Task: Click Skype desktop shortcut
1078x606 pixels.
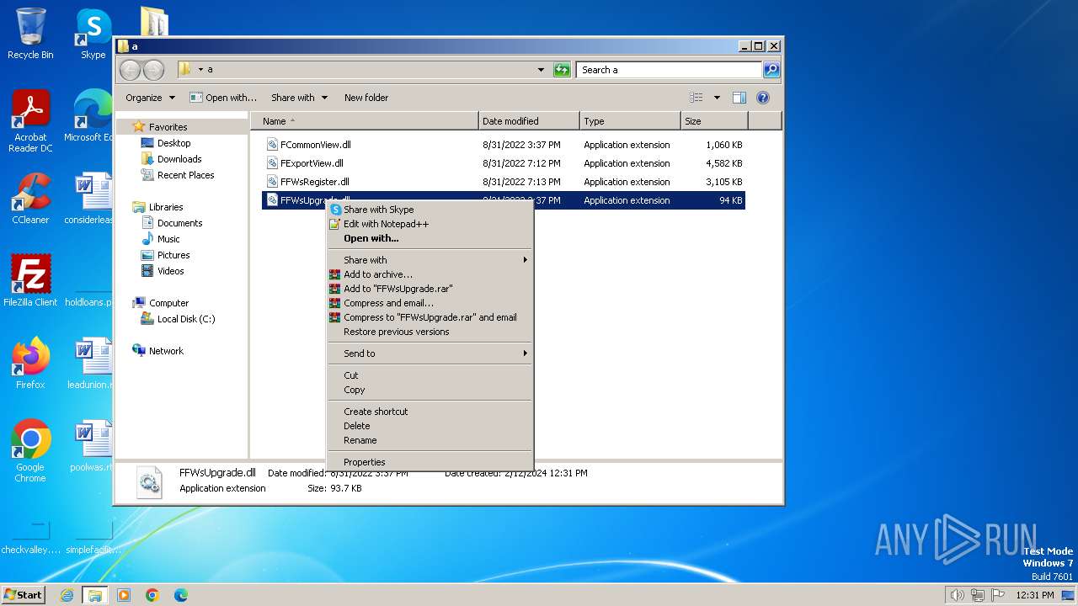Action: click(x=93, y=34)
